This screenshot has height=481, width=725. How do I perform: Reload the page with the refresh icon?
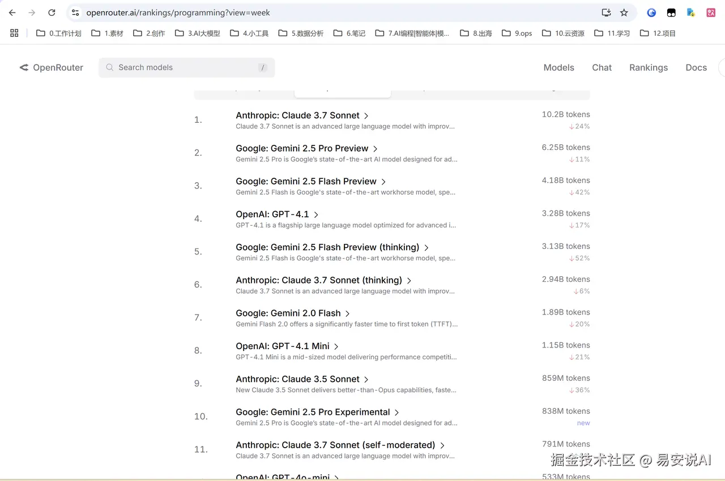pos(52,12)
